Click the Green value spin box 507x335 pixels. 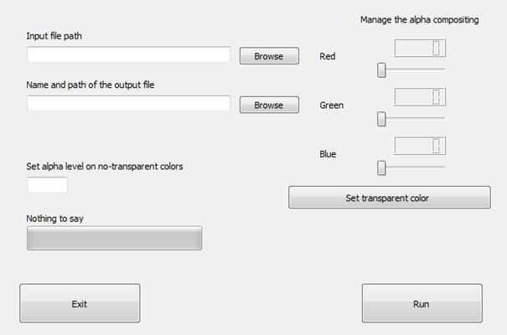coord(413,97)
